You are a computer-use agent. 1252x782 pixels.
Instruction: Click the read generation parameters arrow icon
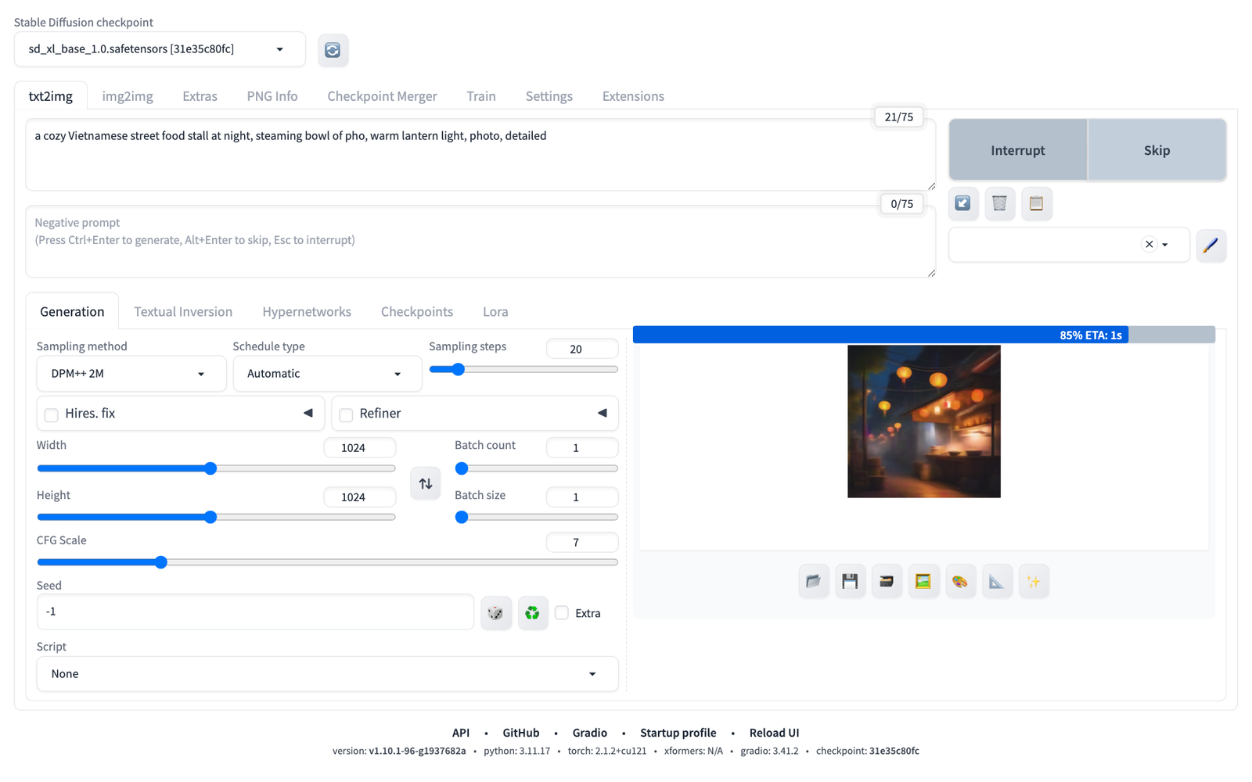tap(963, 203)
